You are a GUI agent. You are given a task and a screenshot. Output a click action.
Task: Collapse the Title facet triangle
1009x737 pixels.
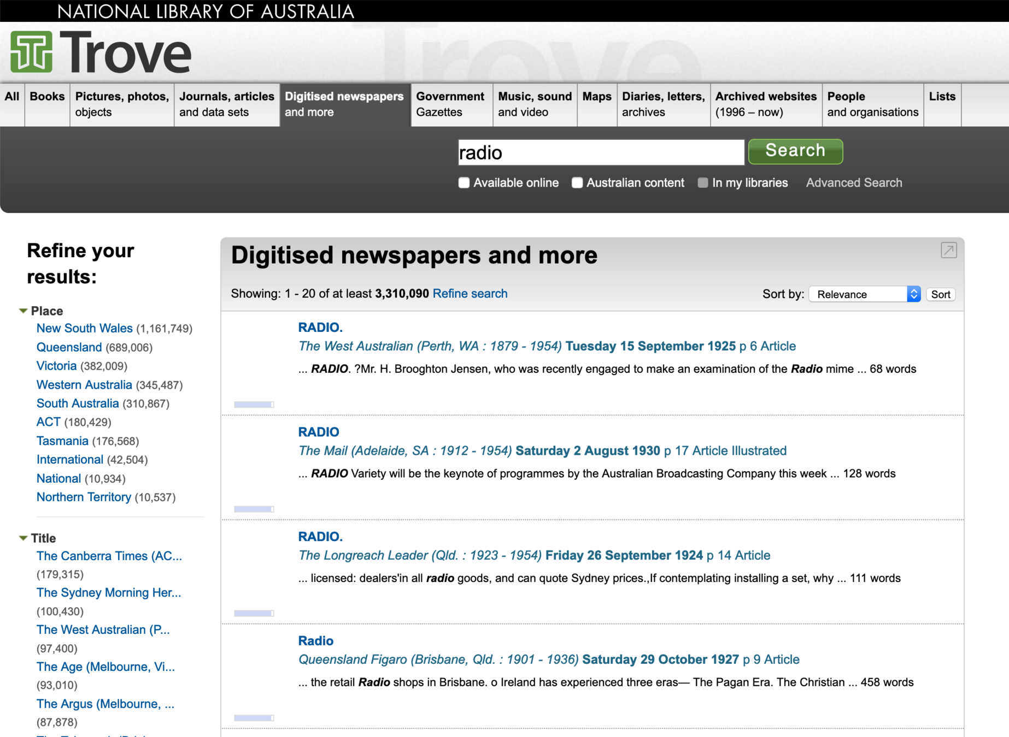click(23, 538)
